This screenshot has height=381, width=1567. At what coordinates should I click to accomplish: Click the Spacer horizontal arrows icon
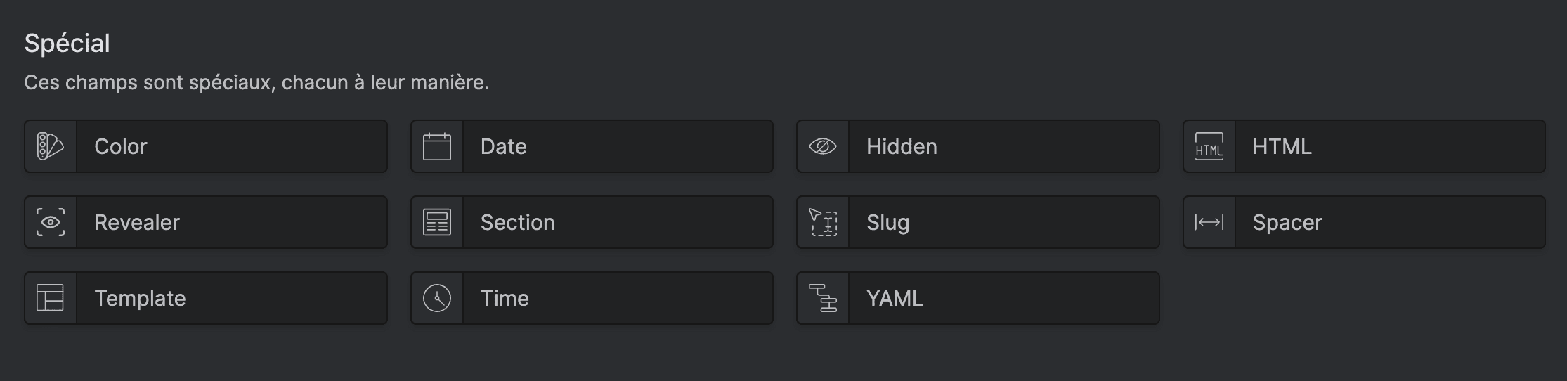(1209, 222)
